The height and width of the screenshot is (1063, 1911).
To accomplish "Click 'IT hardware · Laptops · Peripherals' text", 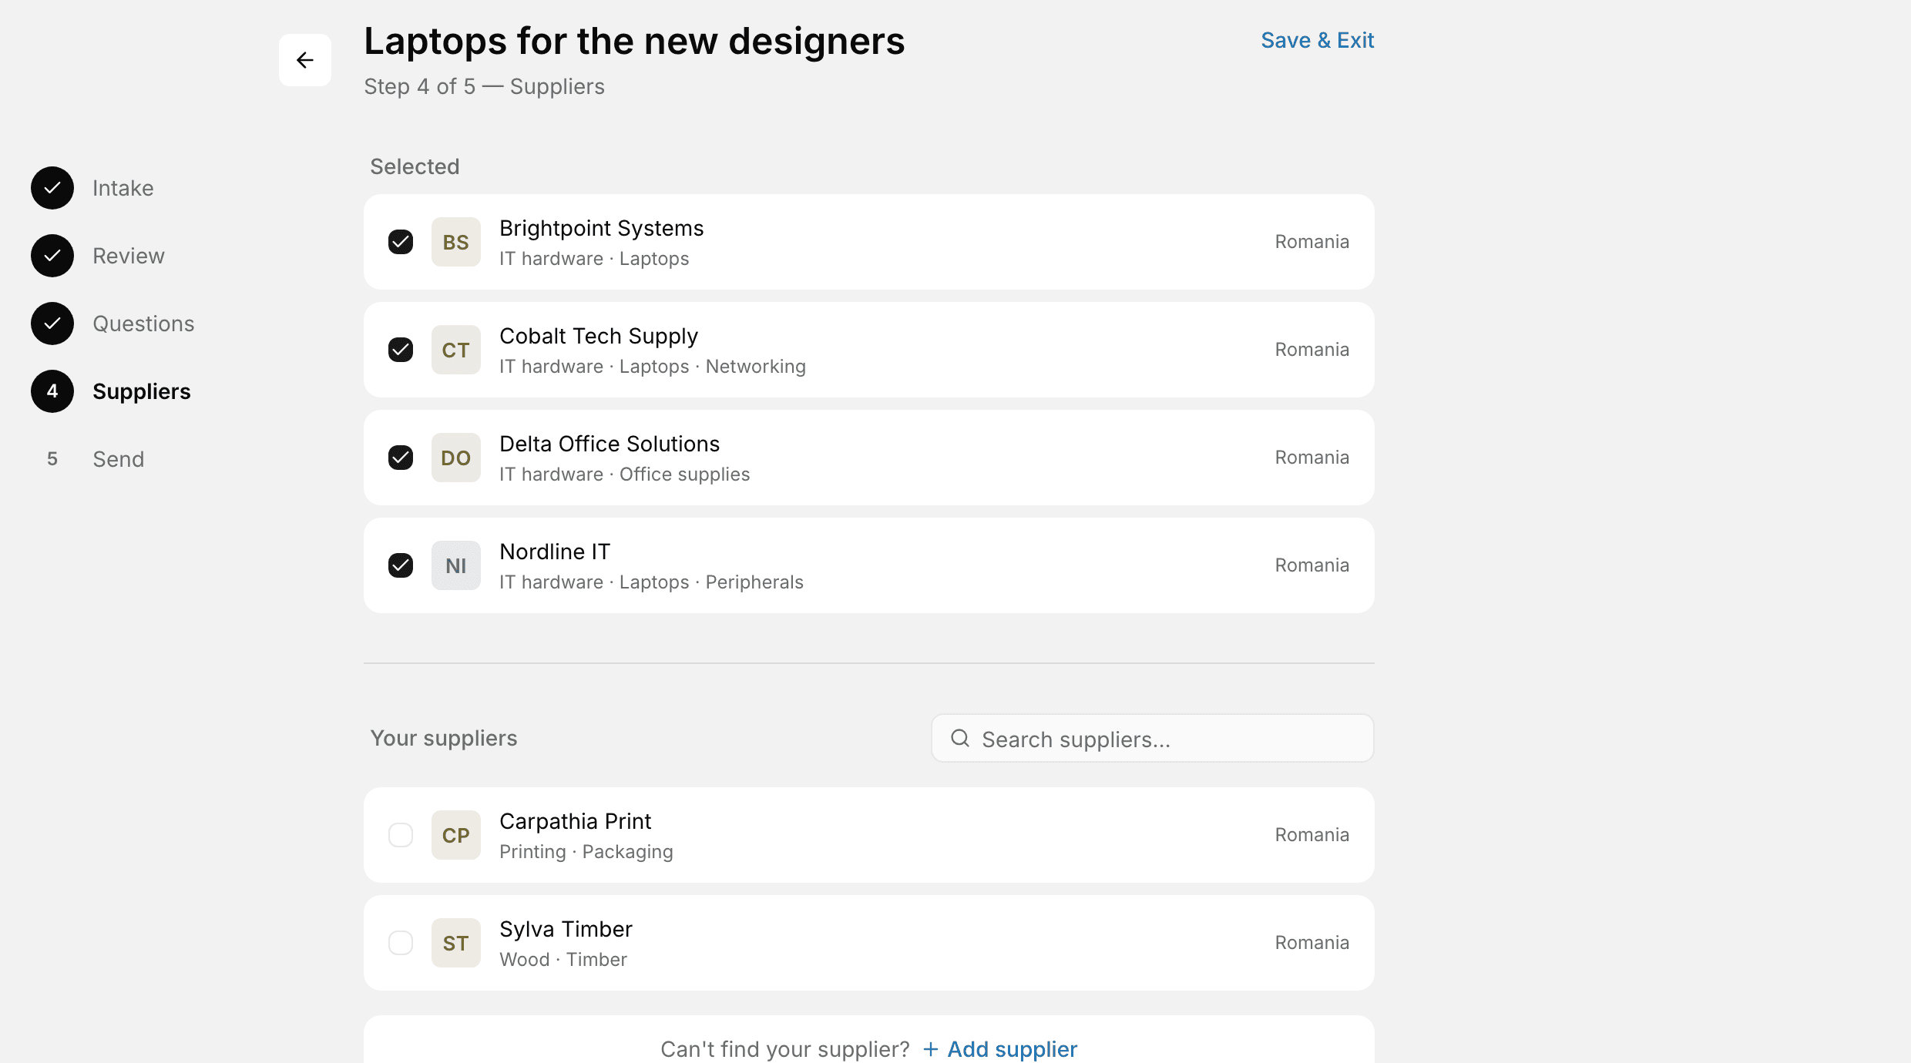I will tap(652, 582).
